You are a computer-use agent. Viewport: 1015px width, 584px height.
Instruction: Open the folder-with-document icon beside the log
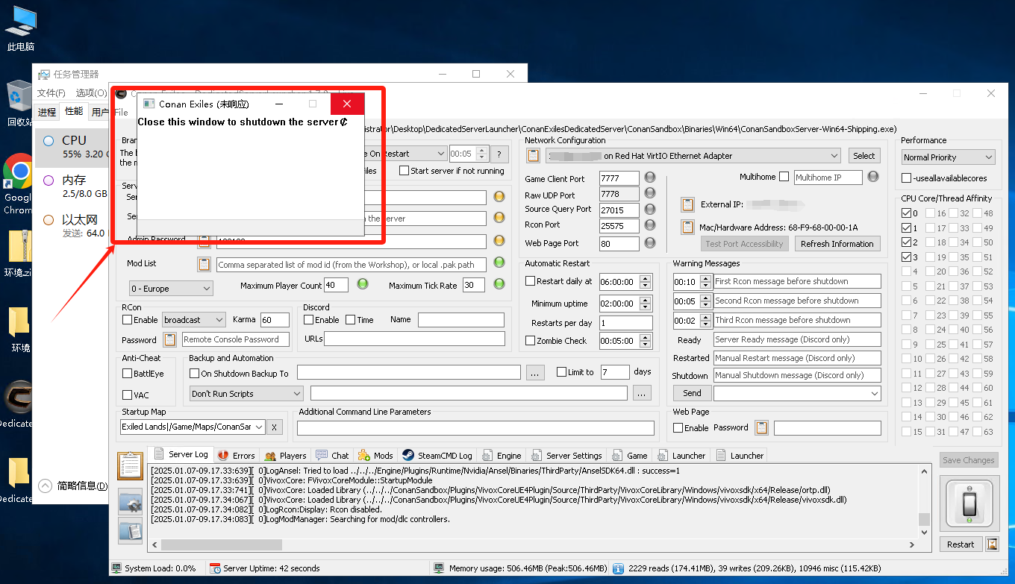131,530
